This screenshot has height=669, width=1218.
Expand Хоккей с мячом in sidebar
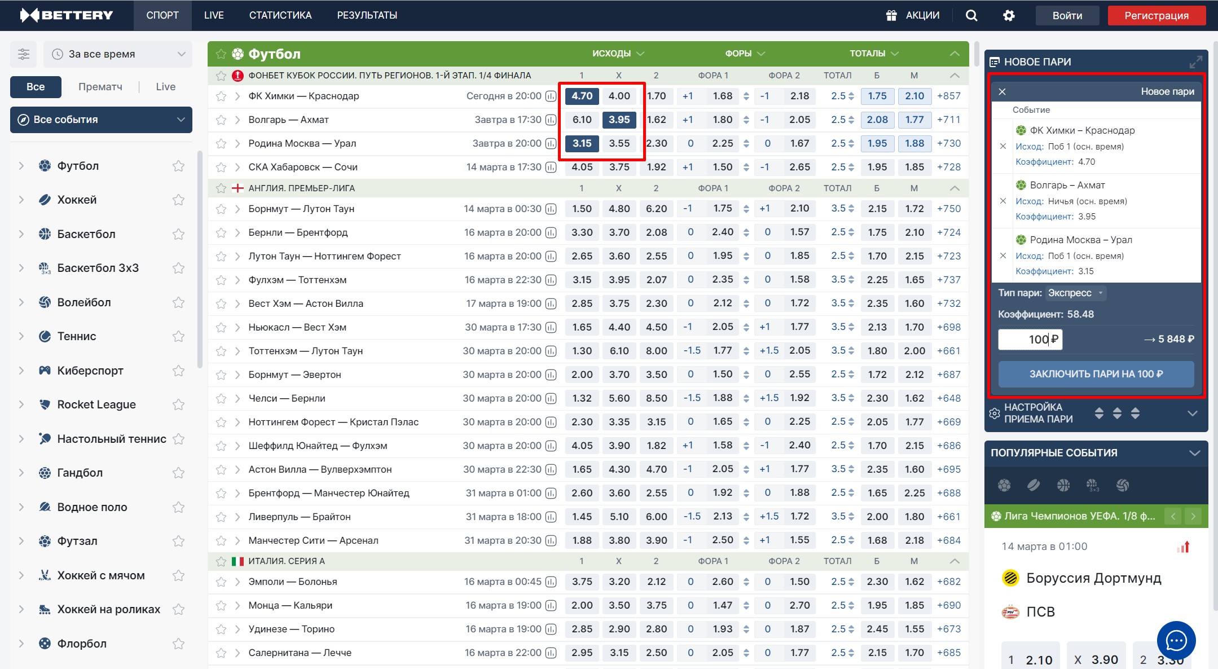pos(21,575)
